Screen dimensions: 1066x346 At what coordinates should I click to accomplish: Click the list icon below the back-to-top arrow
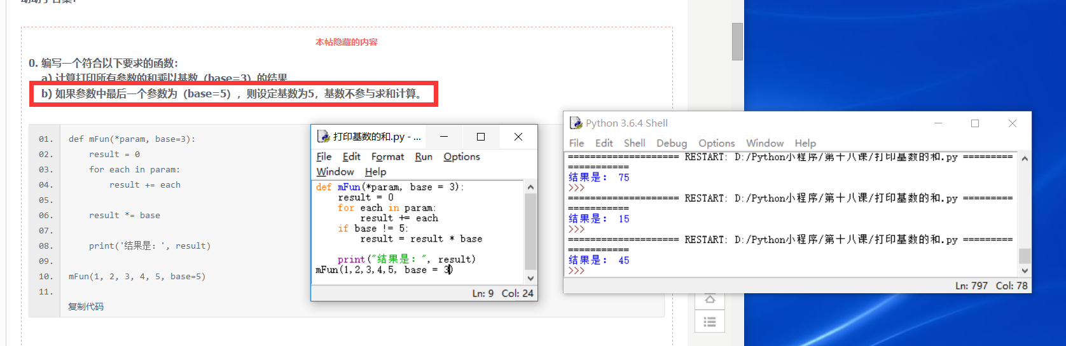pos(710,322)
